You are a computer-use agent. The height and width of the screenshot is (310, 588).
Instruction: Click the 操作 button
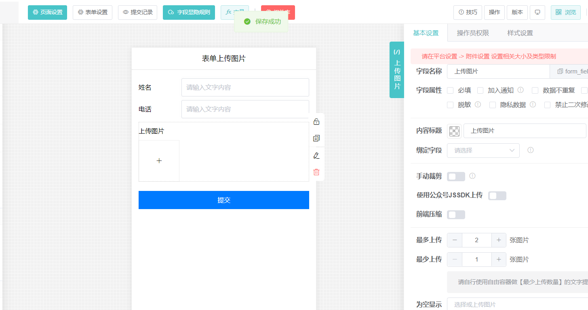pos(495,13)
